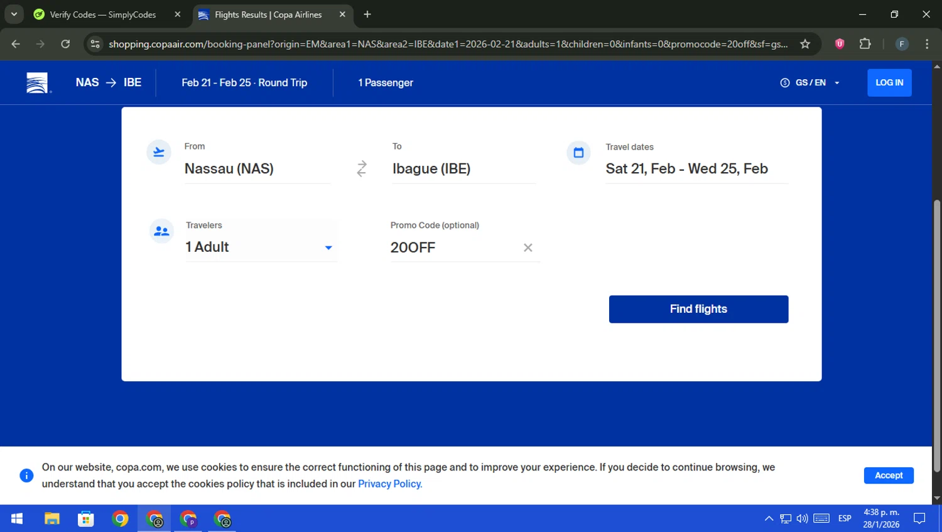Click the ESP language indicator
The image size is (942, 532).
pyautogui.click(x=845, y=519)
